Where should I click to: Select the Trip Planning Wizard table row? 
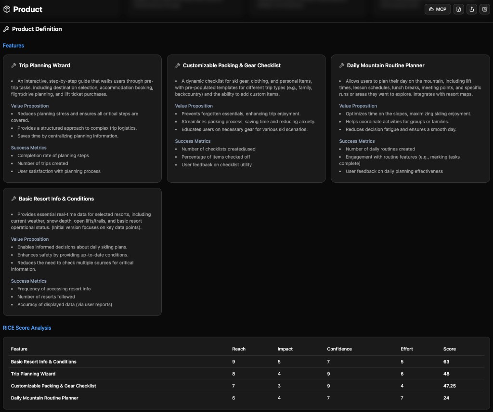click(33, 374)
